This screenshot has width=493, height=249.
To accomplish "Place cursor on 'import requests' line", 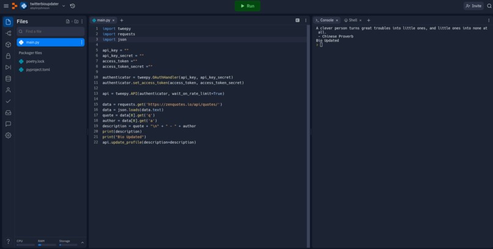I will 119,34.
